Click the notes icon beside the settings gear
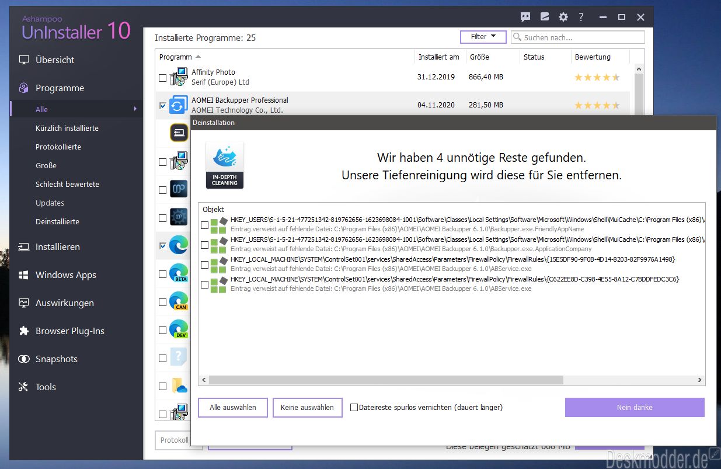This screenshot has height=469, width=721. [545, 17]
